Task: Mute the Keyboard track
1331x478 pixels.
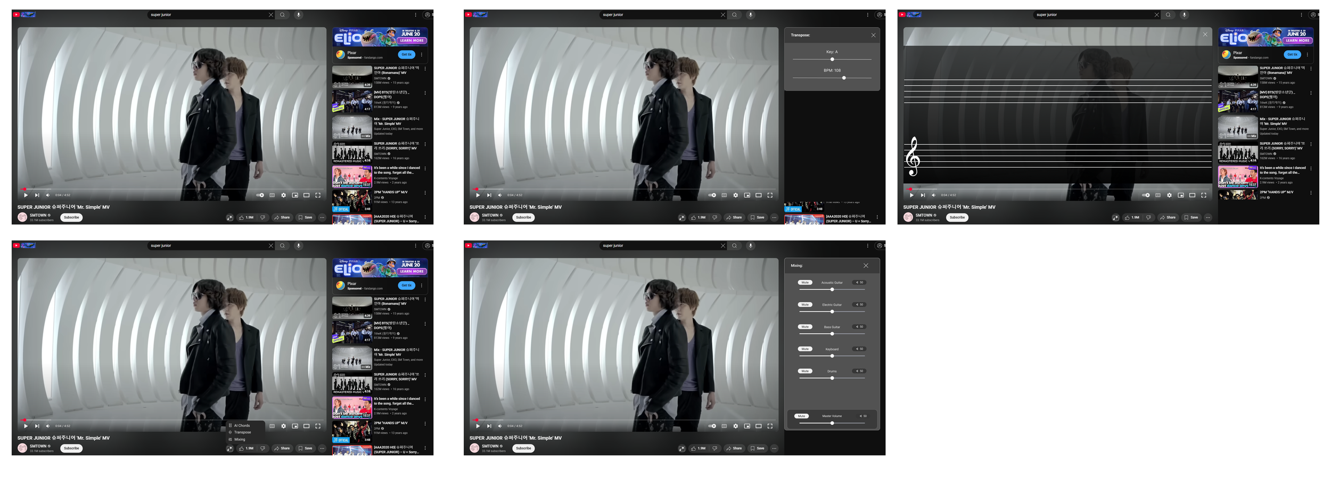Action: pos(805,349)
